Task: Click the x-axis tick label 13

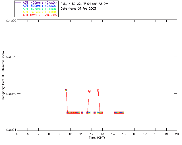Action: 102,134
